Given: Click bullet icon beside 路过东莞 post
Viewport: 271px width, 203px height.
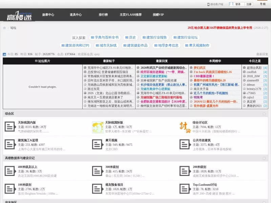Looking at the screenshot, I should point(85,89).
